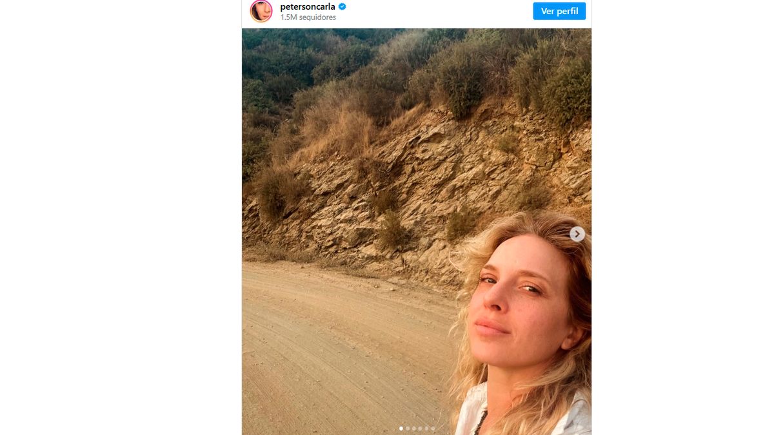Click the 1.5M seguidores count

coord(308,17)
